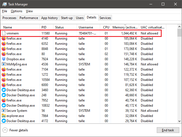Click Docker Desktop icon for PID 4172
Image resolution: width=182 pixels, height=137 pixels.
(4, 121)
